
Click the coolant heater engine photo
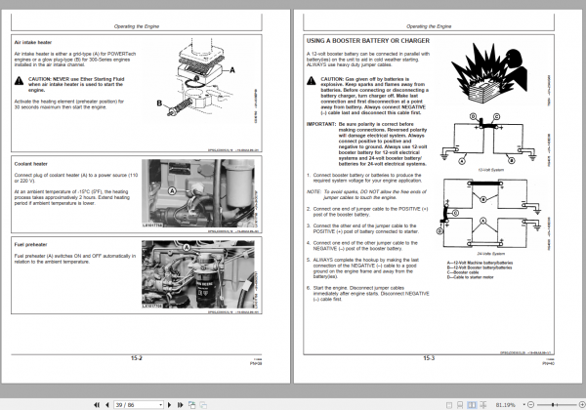pyautogui.click(x=198, y=193)
